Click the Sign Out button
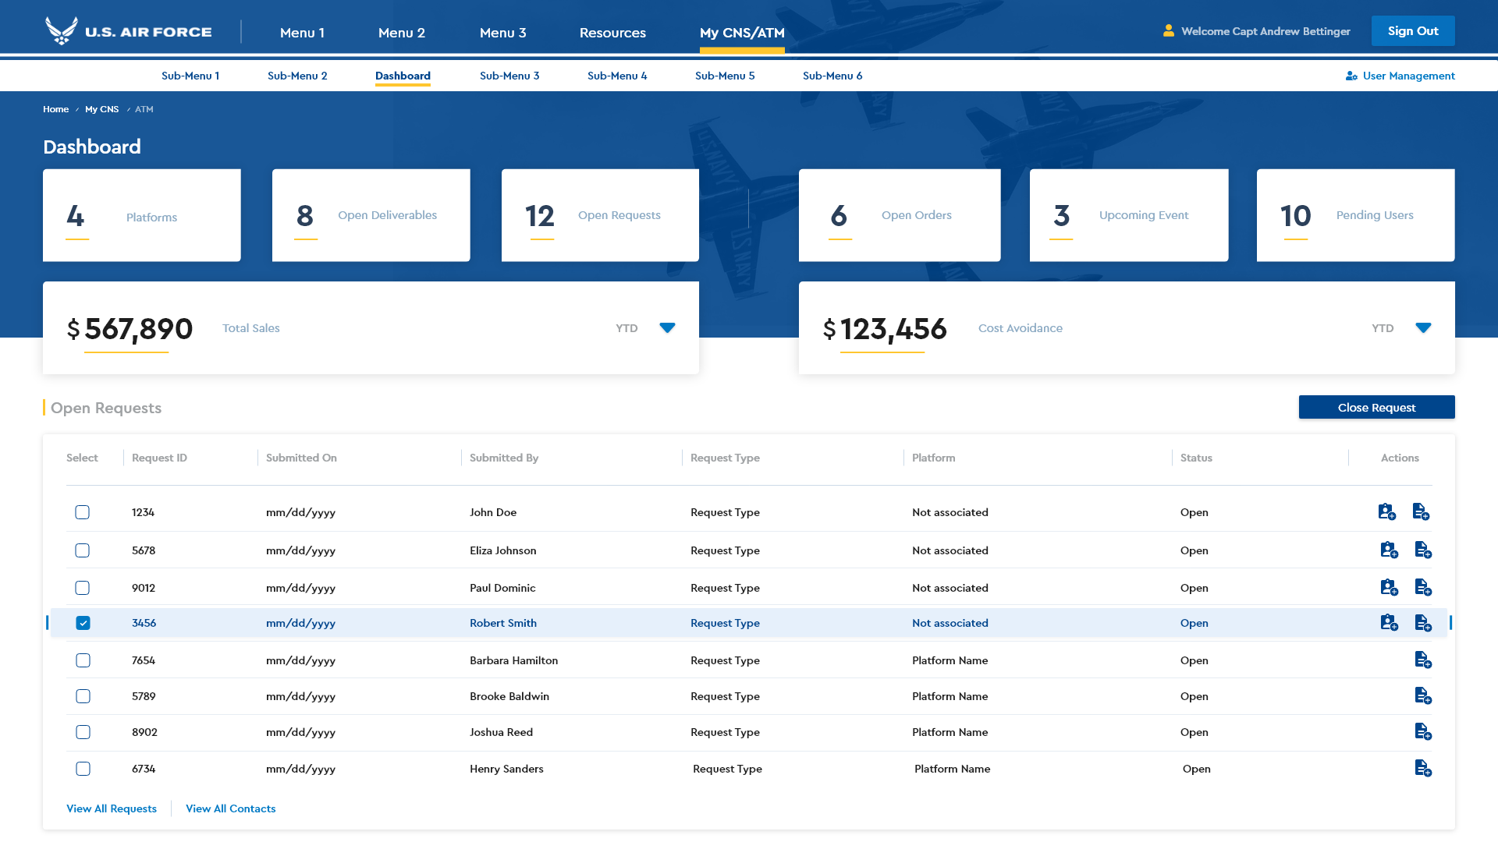 pyautogui.click(x=1412, y=31)
